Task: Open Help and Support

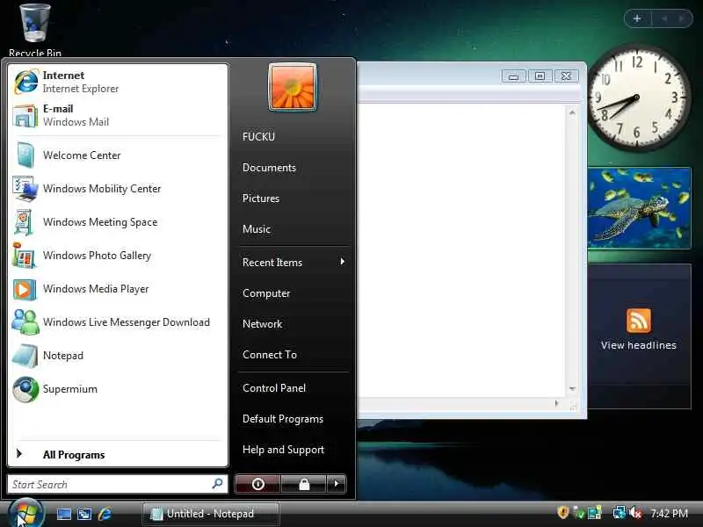Action: (283, 450)
